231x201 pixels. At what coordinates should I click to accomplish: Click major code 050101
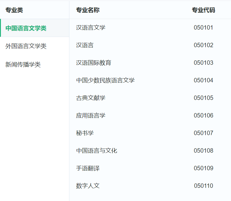click(203, 28)
